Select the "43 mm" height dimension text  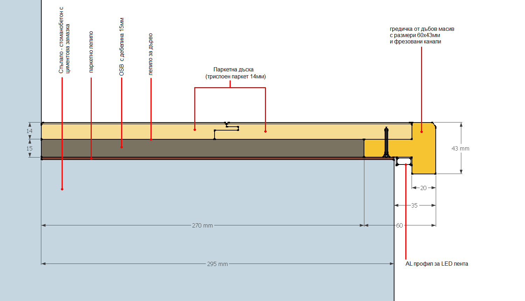460,148
